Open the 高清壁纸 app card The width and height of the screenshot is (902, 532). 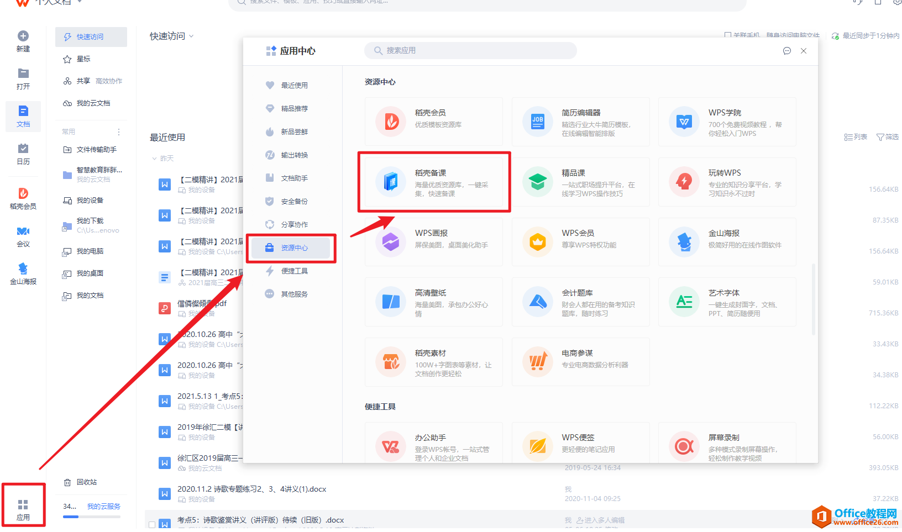tap(434, 302)
